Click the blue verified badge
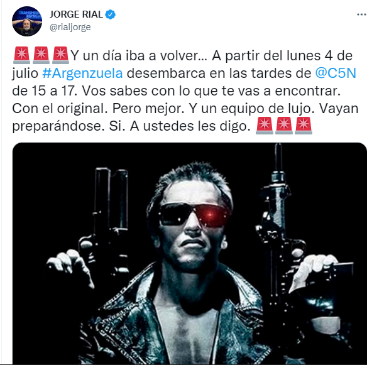The width and height of the screenshot is (367, 365). [110, 14]
